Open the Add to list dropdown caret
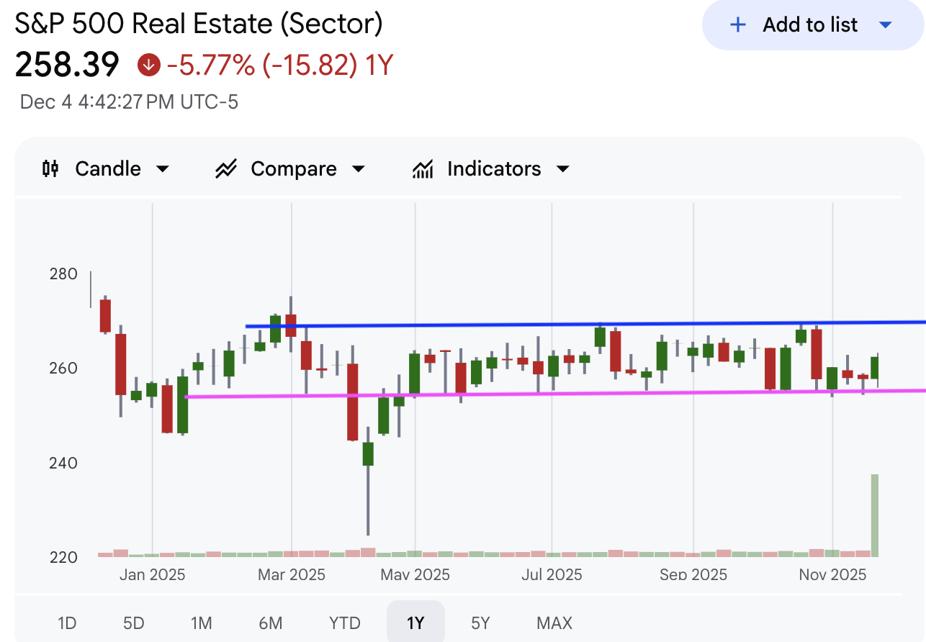 pyautogui.click(x=886, y=25)
